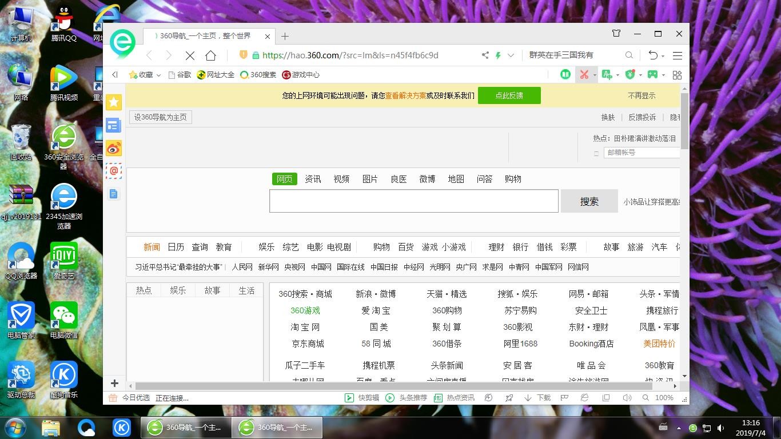The image size is (781, 439).
Task: Open the extensions grid icon
Action: coord(678,75)
